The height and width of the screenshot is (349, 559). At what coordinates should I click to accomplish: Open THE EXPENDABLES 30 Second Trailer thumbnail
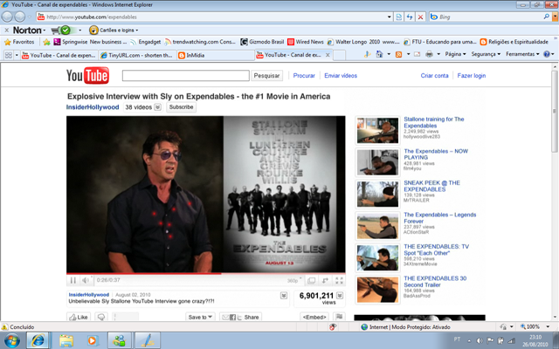(377, 290)
